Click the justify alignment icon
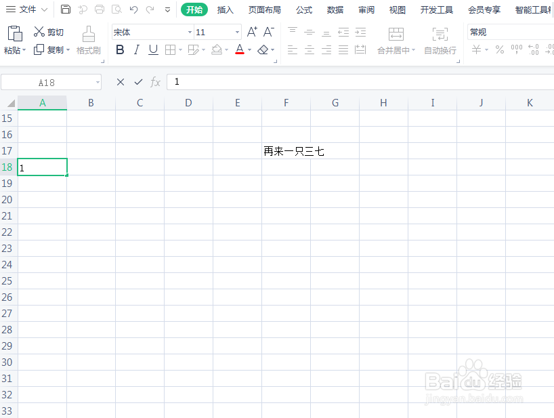 (343, 50)
